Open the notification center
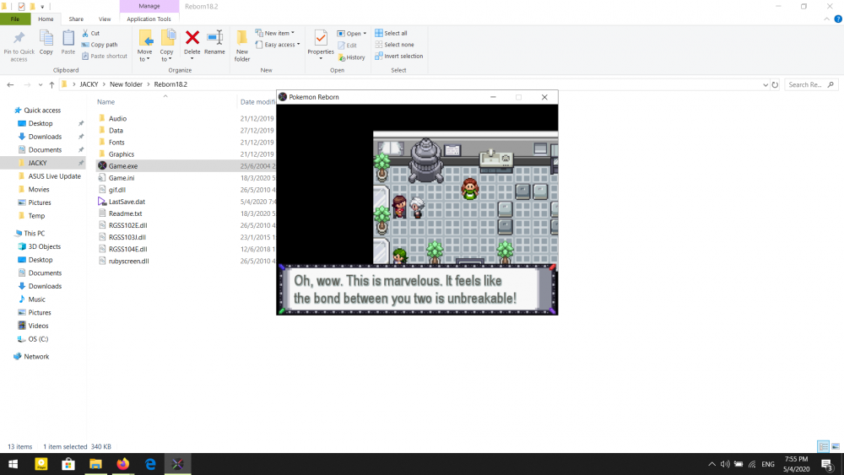This screenshot has height=475, width=844. [x=829, y=464]
